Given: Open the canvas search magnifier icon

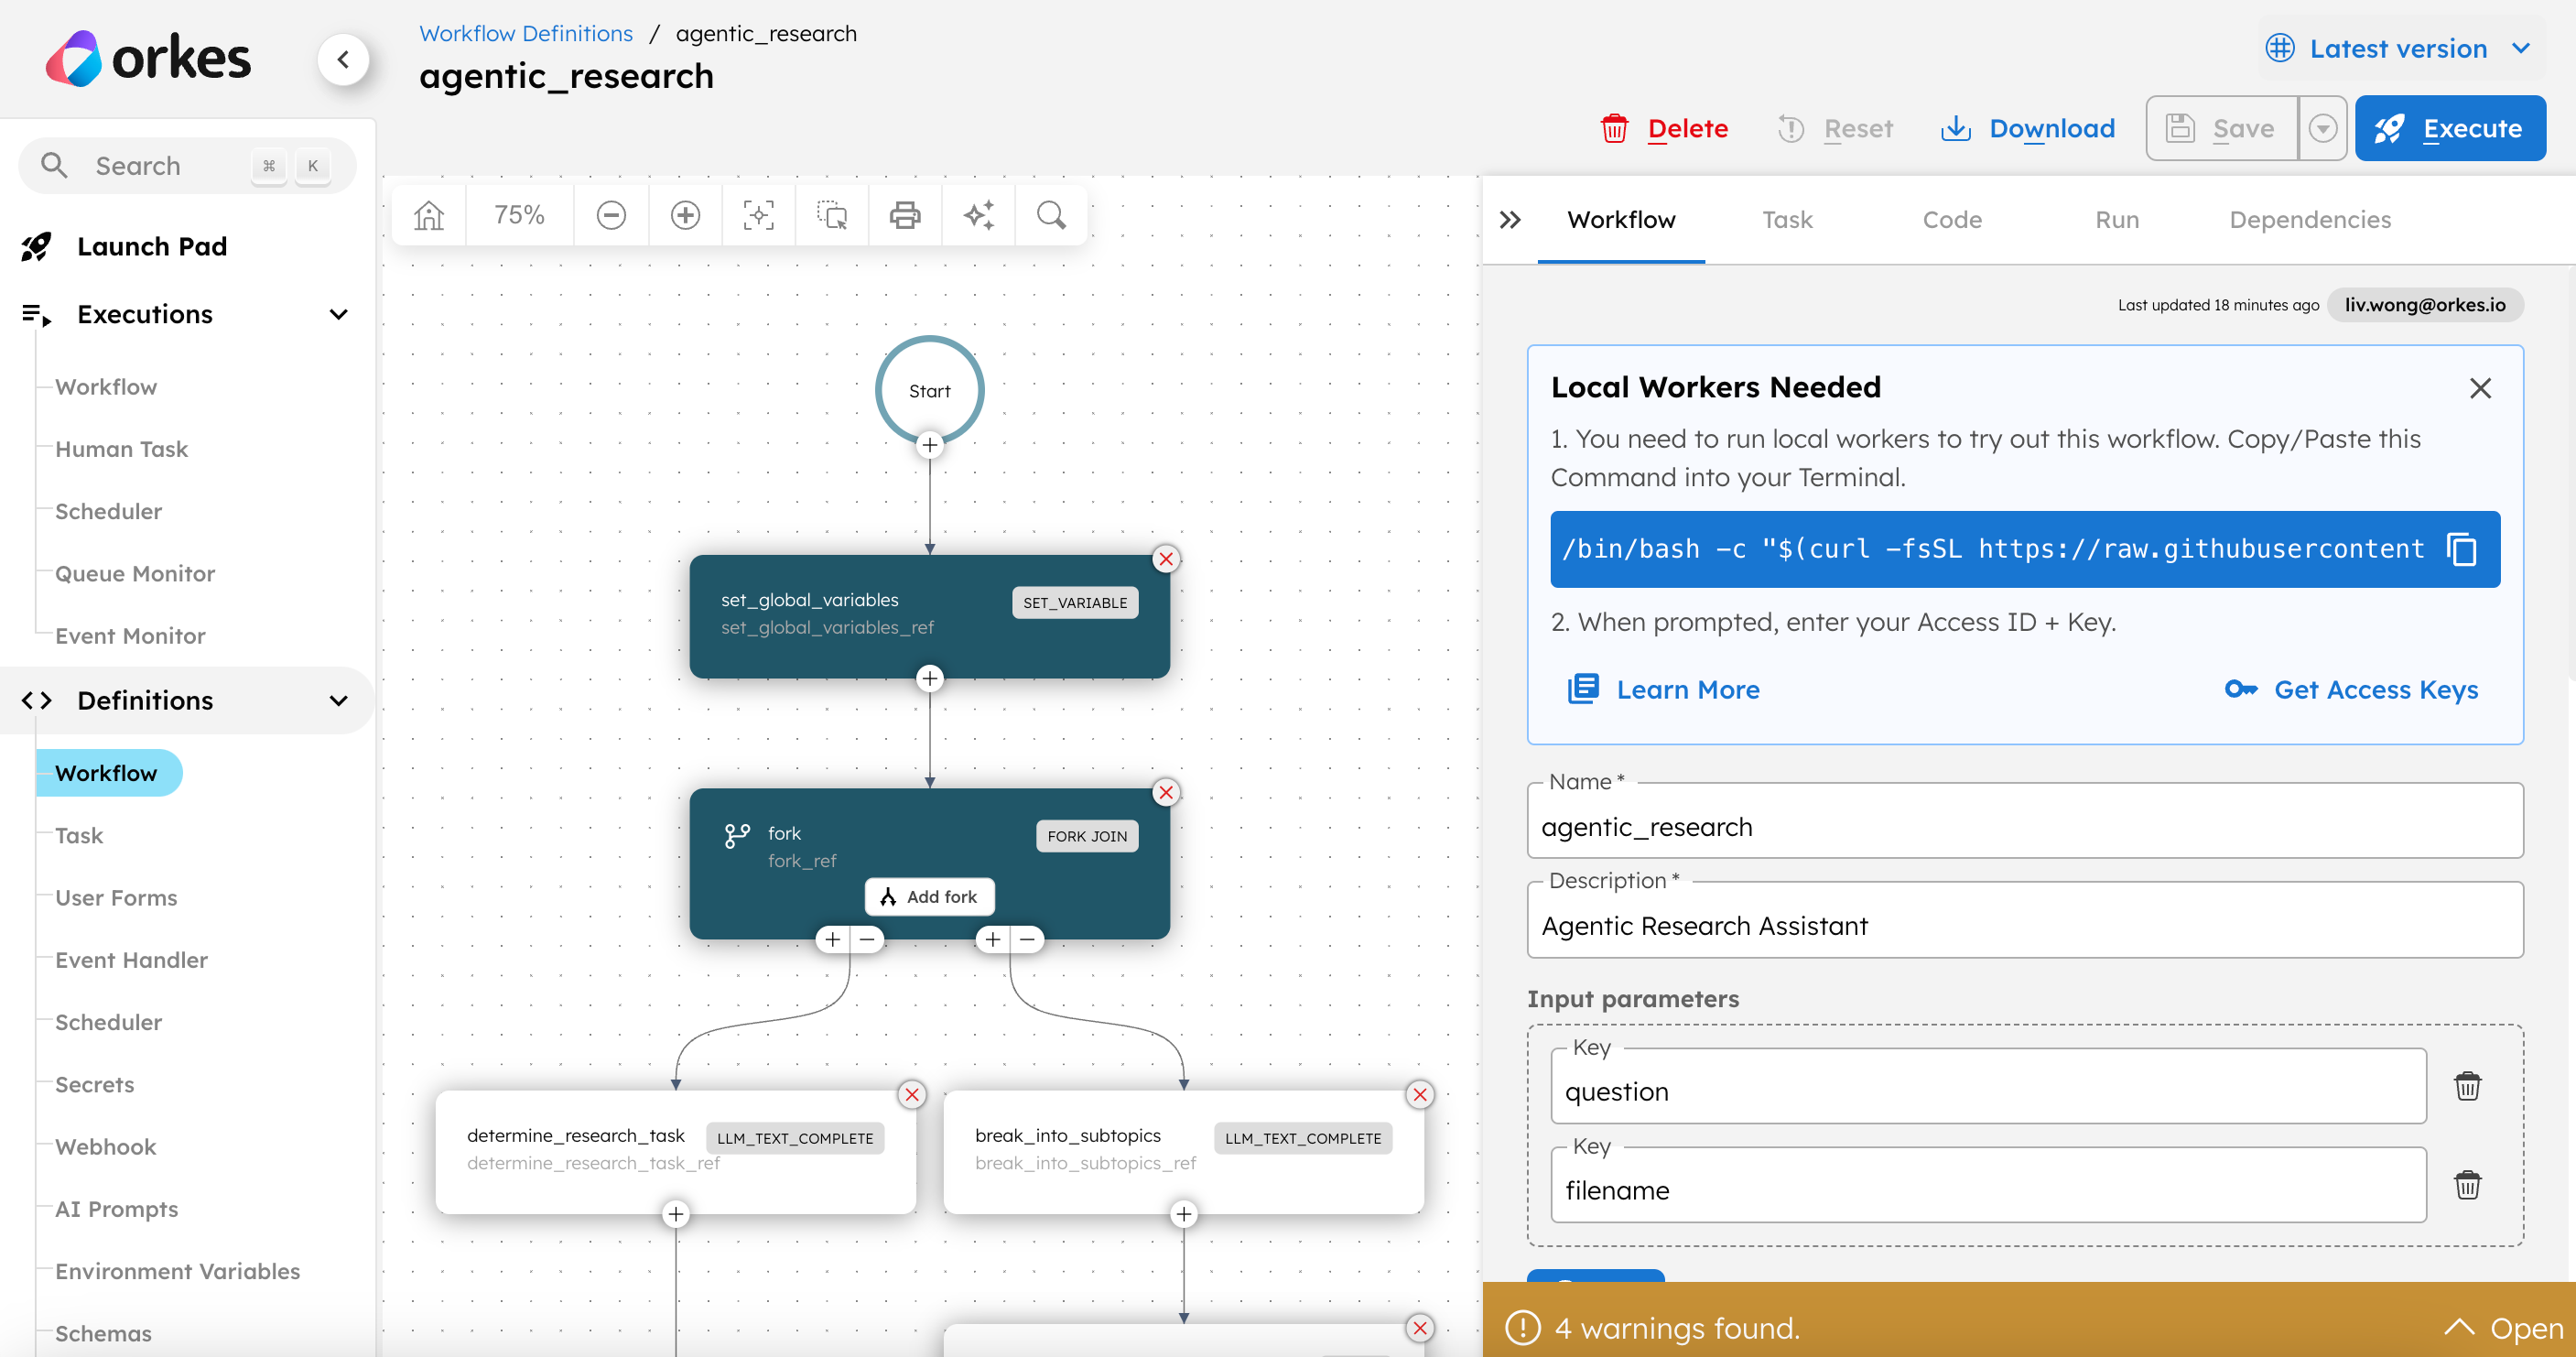Looking at the screenshot, I should [x=1051, y=214].
